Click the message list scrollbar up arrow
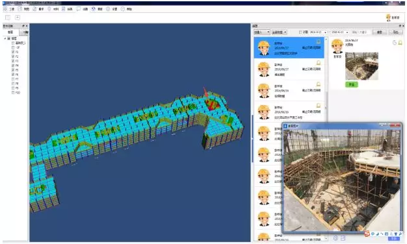The height and width of the screenshot is (244, 407). pyautogui.click(x=326, y=39)
